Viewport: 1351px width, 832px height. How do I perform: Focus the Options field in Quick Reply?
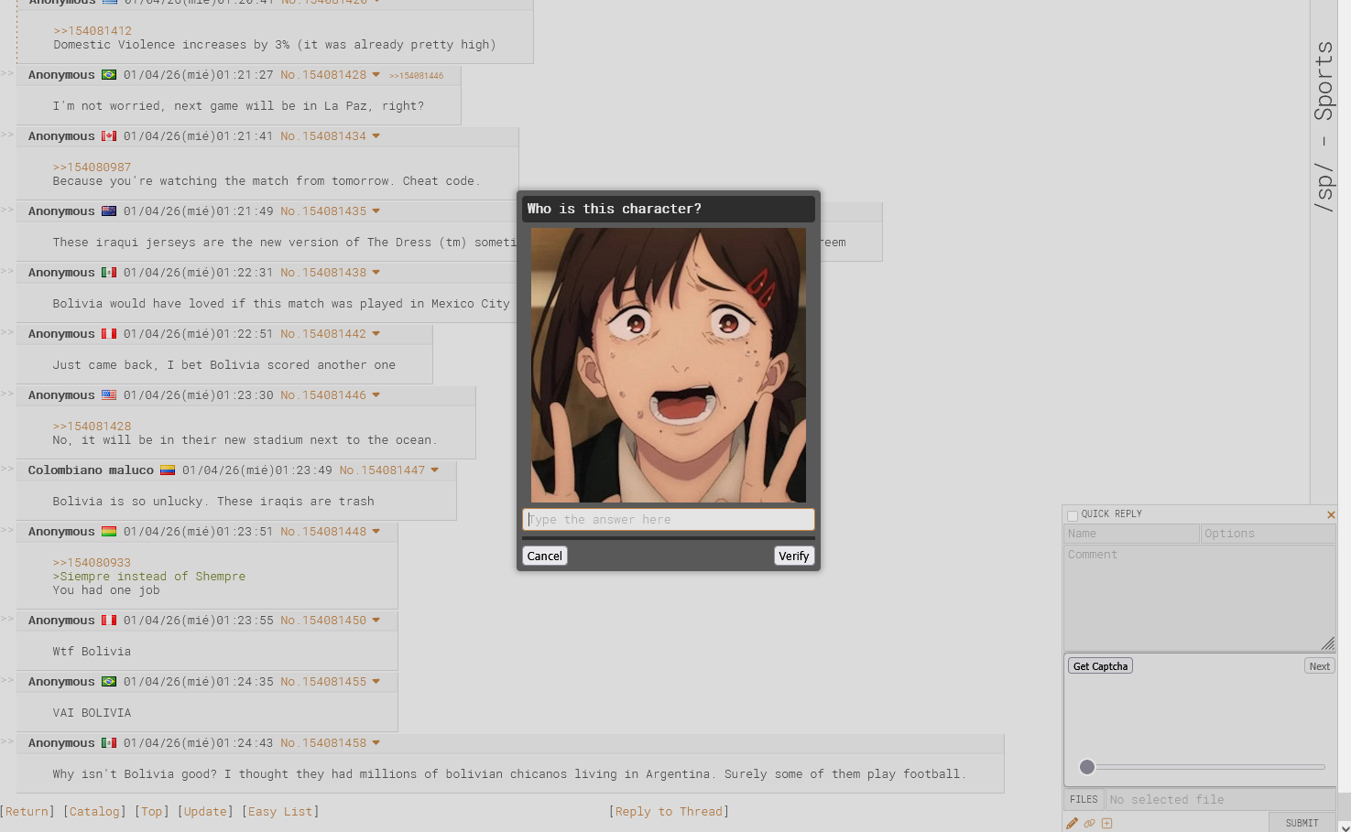tap(1269, 534)
